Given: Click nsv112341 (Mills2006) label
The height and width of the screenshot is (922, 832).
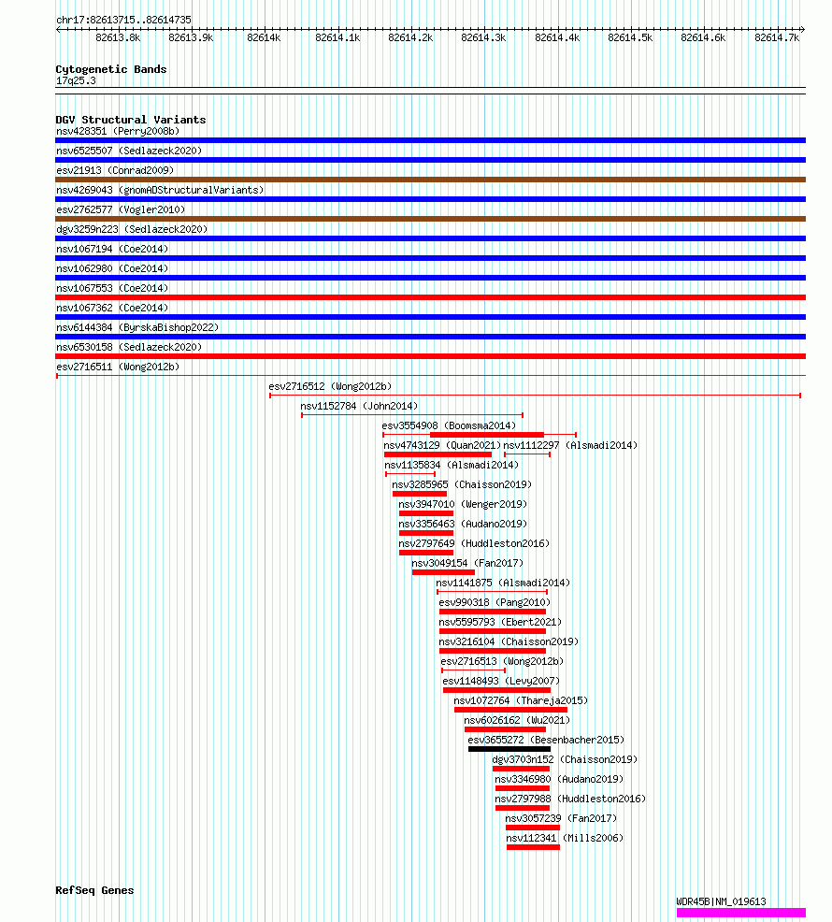Looking at the screenshot, I should [565, 838].
